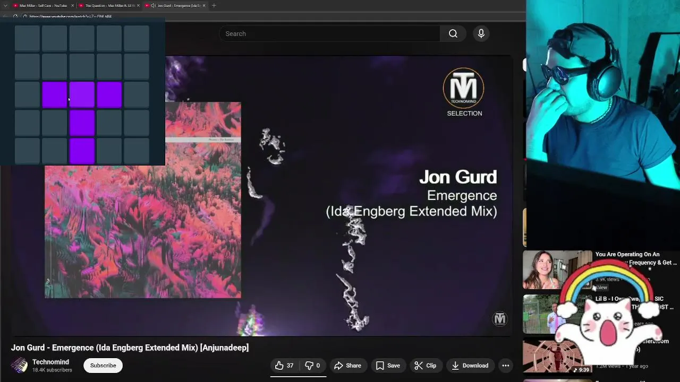This screenshot has width=680, height=382.
Task: Open the Technomind channel name link
Action: tap(50, 362)
